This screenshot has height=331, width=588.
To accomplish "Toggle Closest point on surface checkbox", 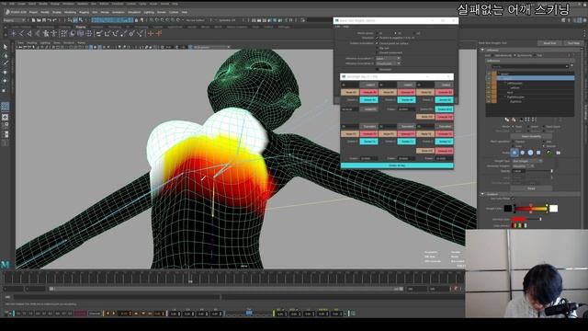I will (378, 43).
